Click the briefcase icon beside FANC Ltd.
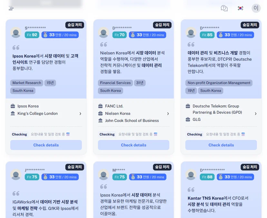 coord(101,106)
